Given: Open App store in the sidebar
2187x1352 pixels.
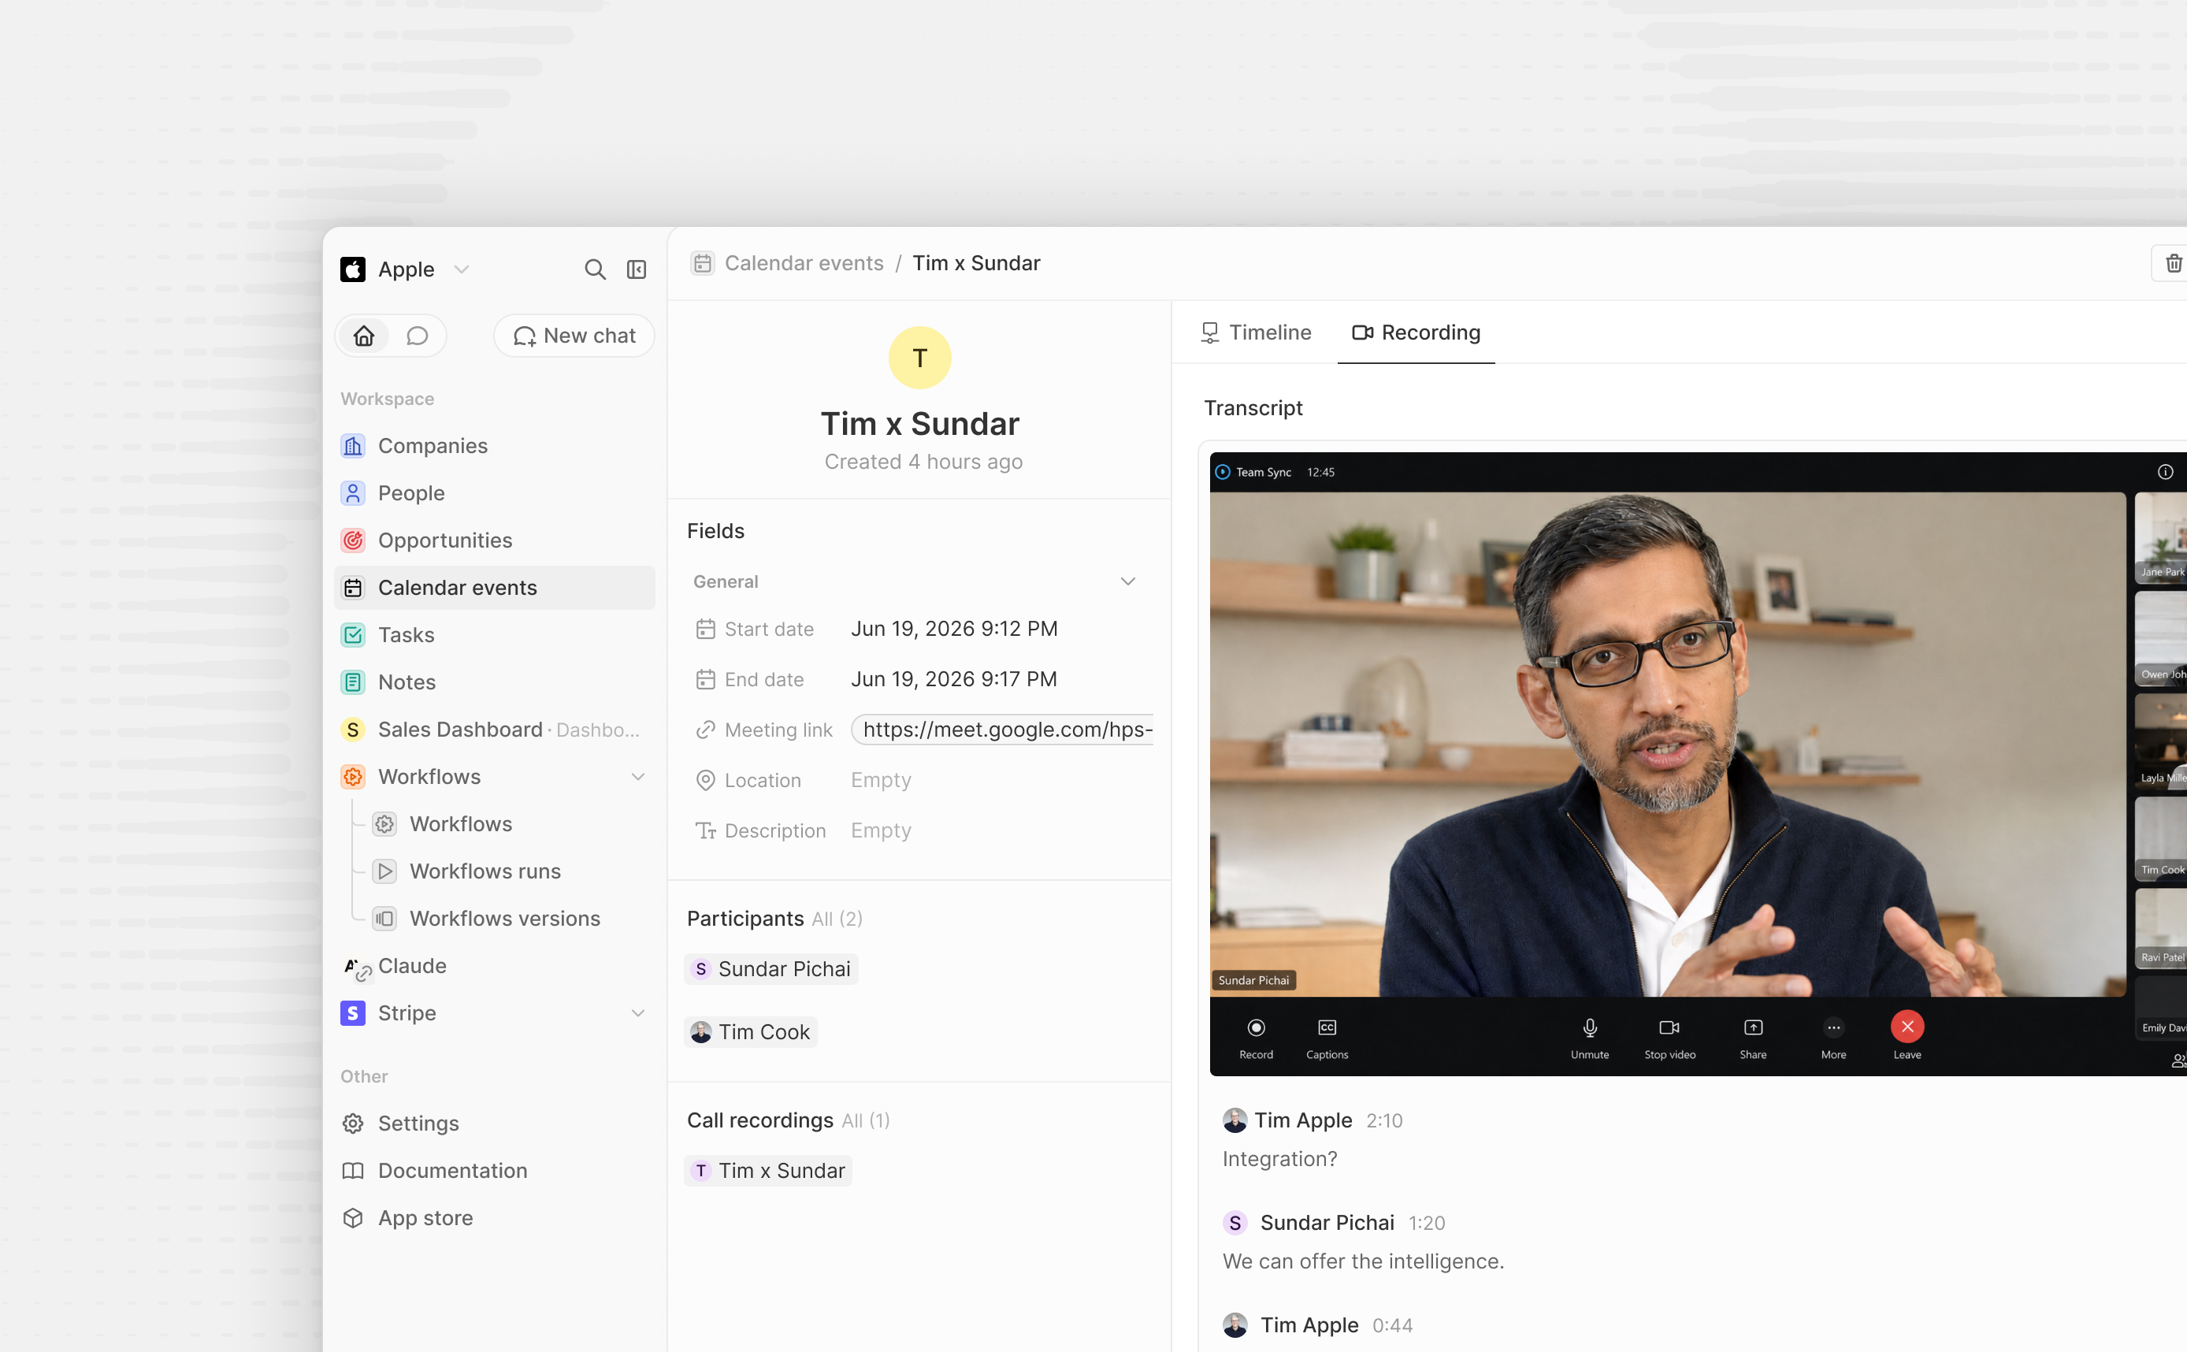Looking at the screenshot, I should 495,1218.
